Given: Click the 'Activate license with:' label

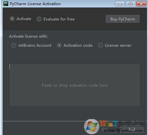Looking at the screenshot, I should [28, 36].
